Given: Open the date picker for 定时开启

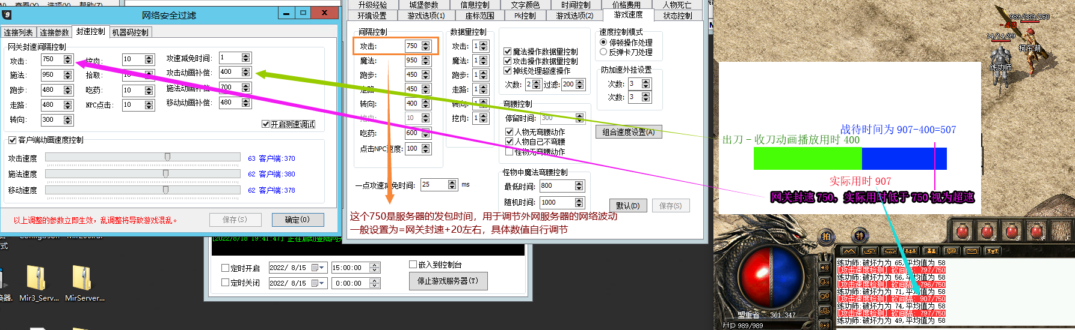Looking at the screenshot, I should [x=322, y=268].
